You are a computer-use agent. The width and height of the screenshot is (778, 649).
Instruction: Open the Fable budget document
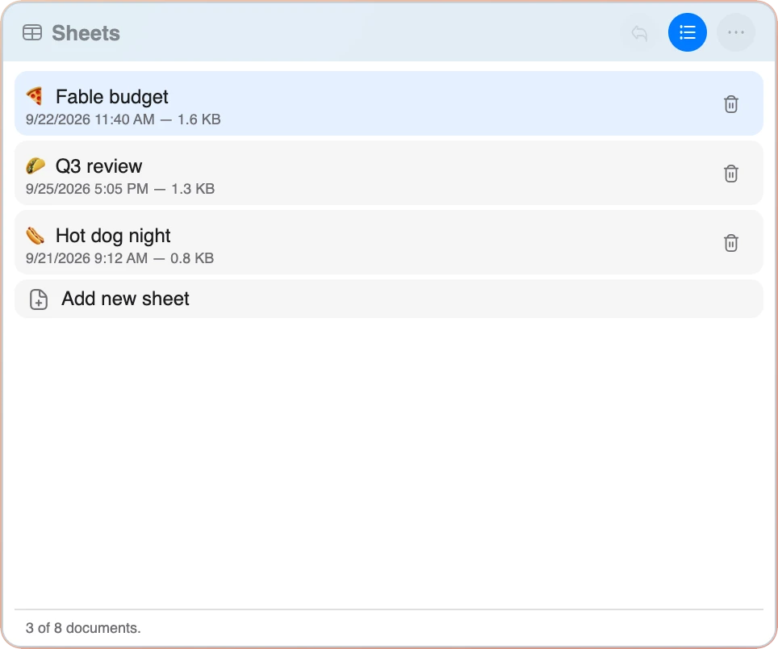click(x=389, y=103)
